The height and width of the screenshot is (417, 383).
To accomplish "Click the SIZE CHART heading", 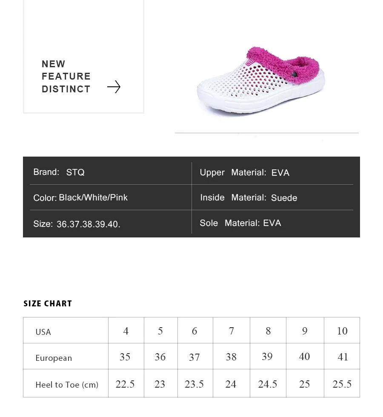I will (48, 303).
